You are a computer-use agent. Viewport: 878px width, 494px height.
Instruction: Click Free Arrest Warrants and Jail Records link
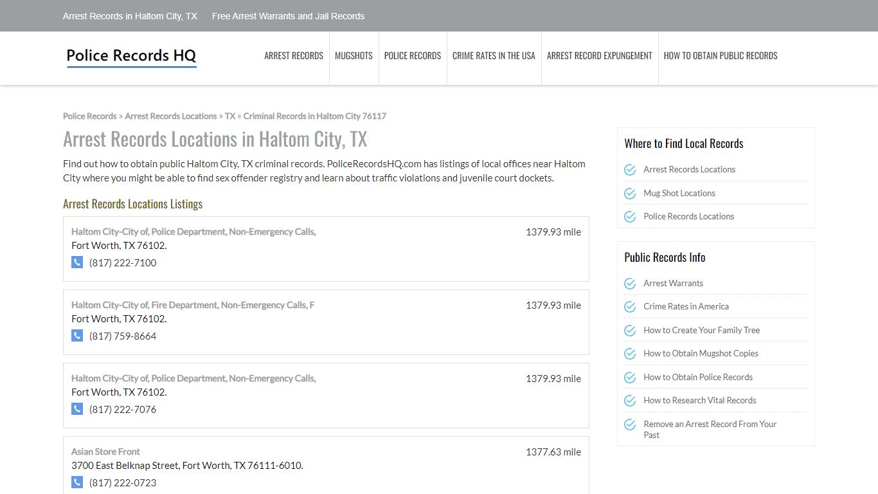(x=288, y=16)
